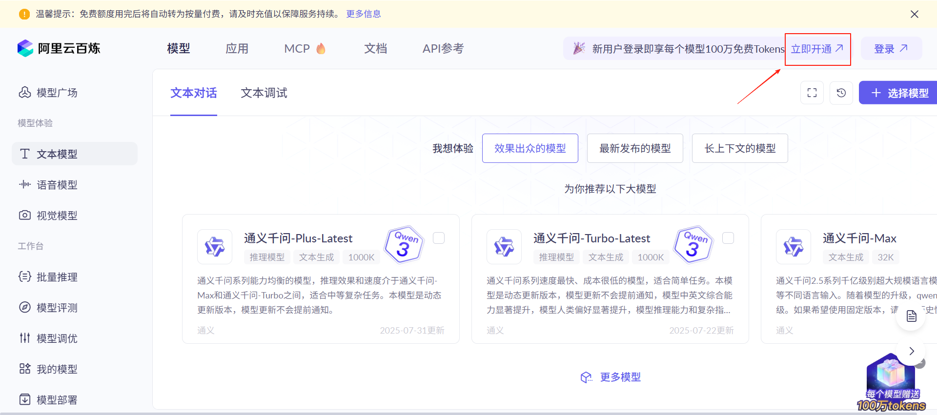Click the 登录 button
Viewport: 937px width, 415px height.
pos(891,49)
